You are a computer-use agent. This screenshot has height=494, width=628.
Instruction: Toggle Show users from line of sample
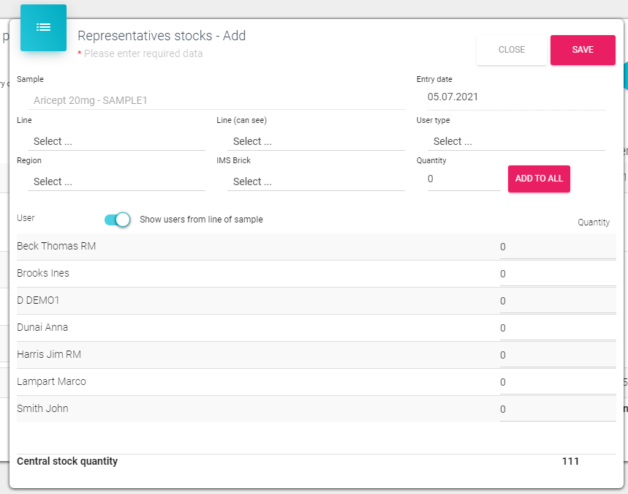point(117,220)
